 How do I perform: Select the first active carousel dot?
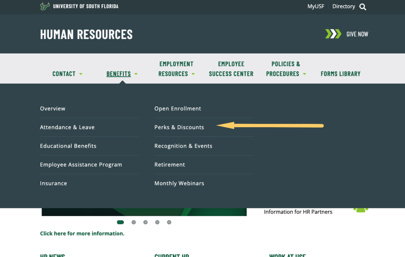(x=120, y=222)
